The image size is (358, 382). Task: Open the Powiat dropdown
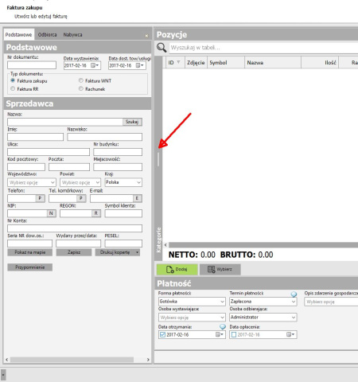(80, 182)
